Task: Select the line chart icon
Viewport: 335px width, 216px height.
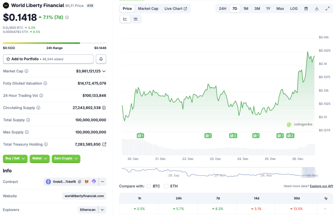Action: point(125,19)
